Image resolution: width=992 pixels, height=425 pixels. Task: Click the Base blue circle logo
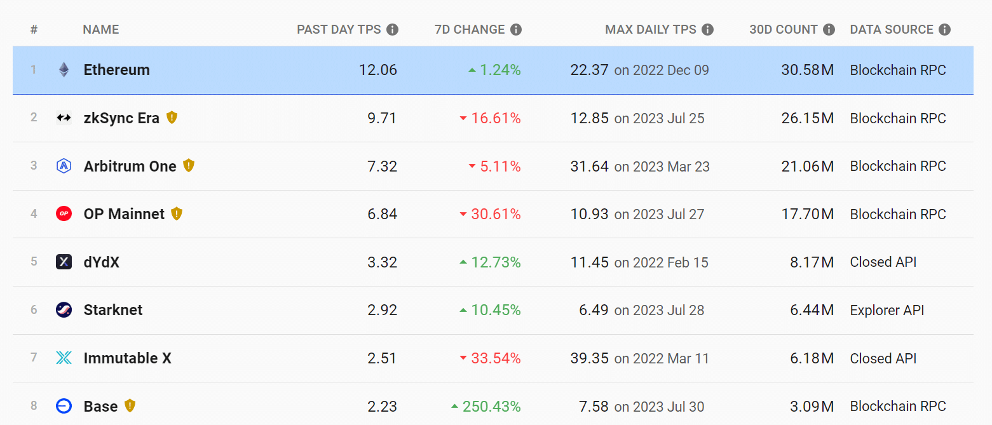click(64, 406)
